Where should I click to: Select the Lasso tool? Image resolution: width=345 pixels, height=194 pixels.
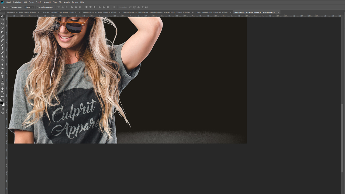click(2, 24)
